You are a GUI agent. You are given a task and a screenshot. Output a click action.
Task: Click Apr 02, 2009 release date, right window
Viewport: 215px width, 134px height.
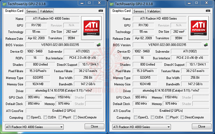coord(143,38)
